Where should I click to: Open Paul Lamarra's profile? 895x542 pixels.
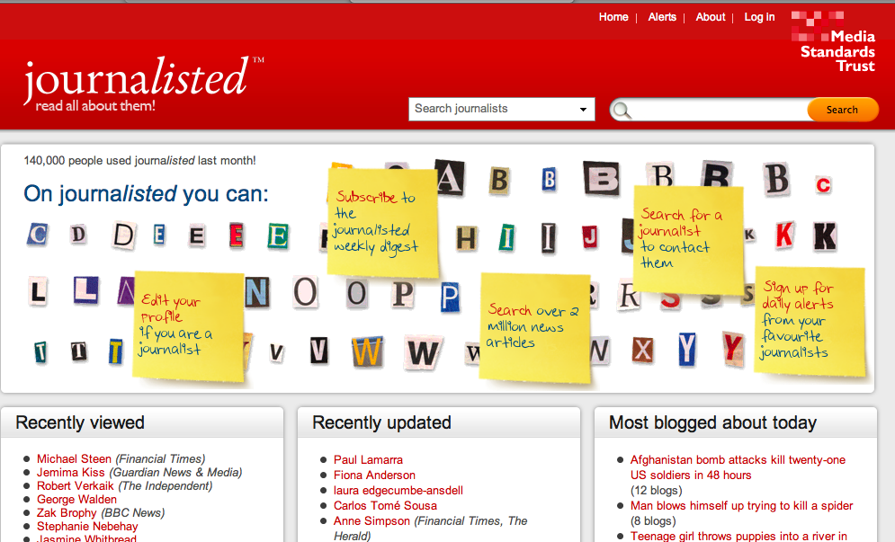[368, 460]
